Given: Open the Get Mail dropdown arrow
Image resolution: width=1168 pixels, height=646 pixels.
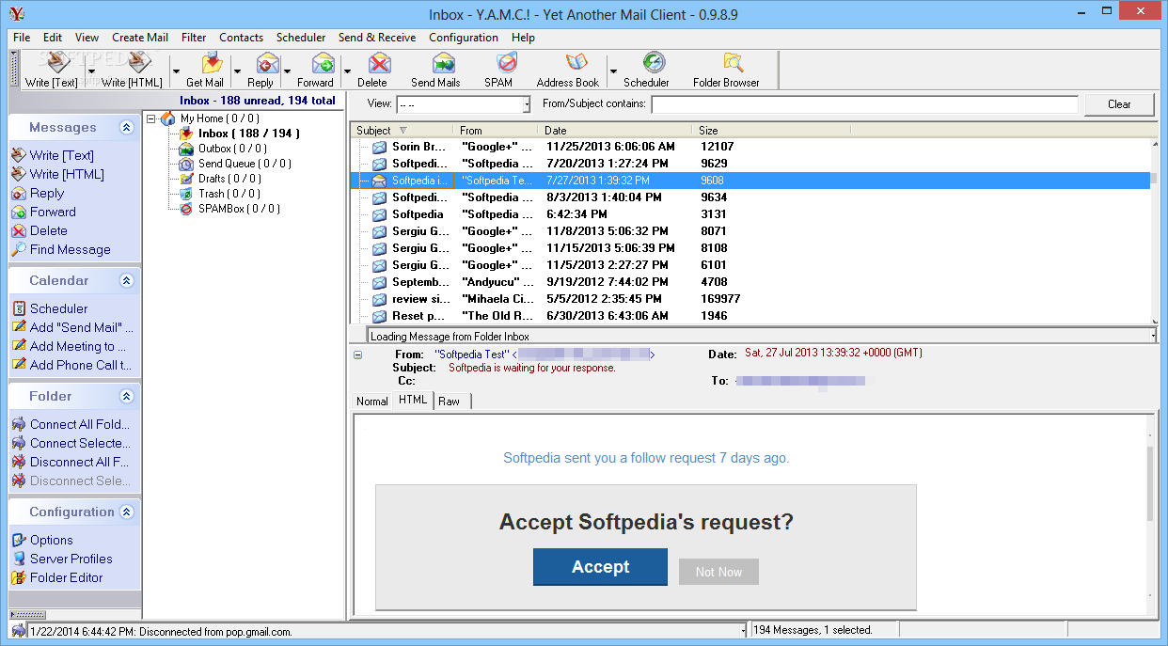Looking at the screenshot, I should 237,70.
